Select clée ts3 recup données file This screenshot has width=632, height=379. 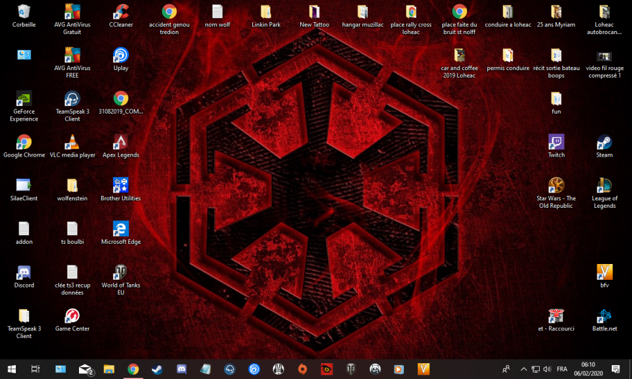tap(72, 280)
